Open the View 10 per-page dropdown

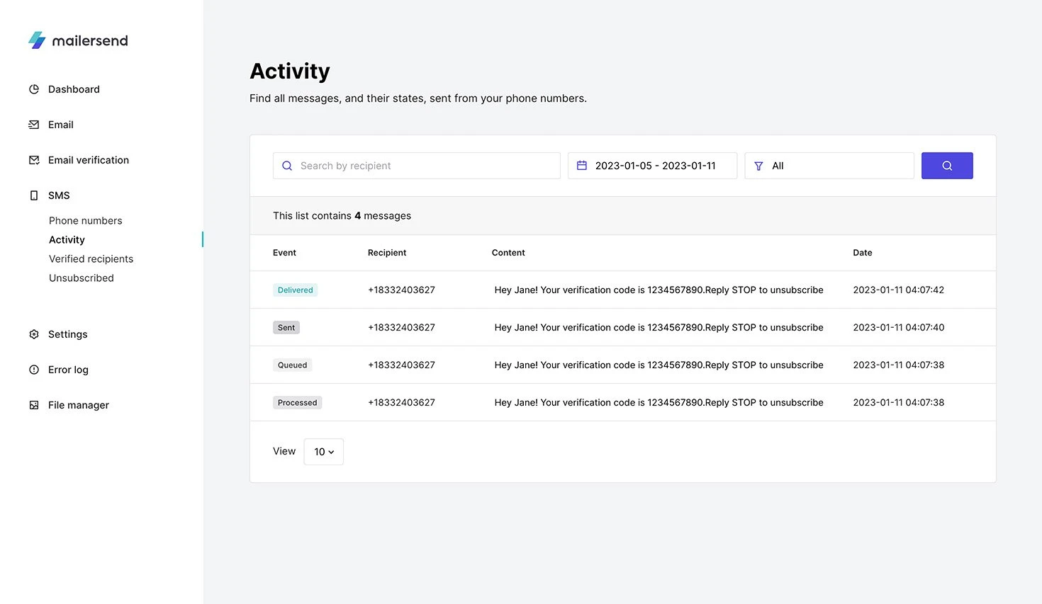click(x=324, y=452)
